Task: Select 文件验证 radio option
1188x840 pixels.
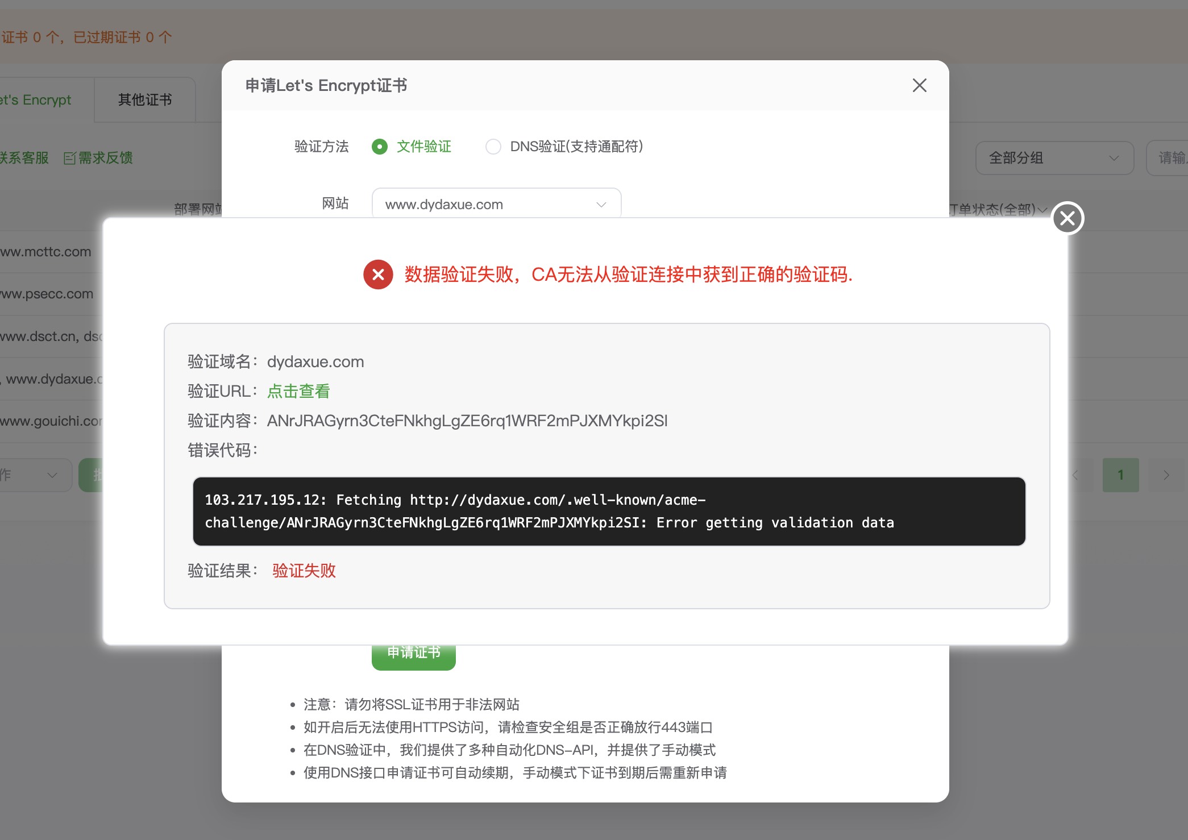Action: pyautogui.click(x=380, y=147)
